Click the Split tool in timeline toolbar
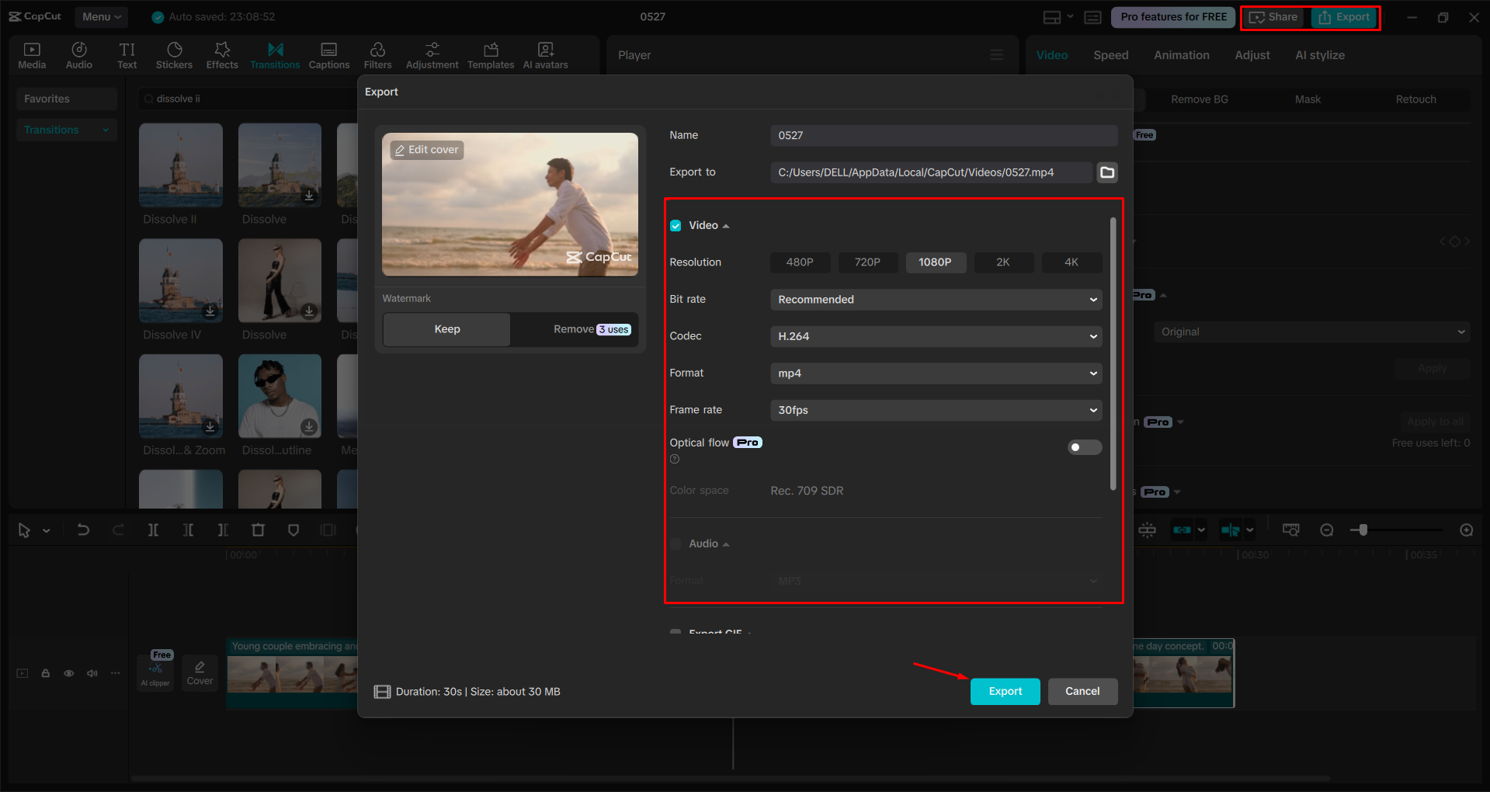 click(x=153, y=530)
